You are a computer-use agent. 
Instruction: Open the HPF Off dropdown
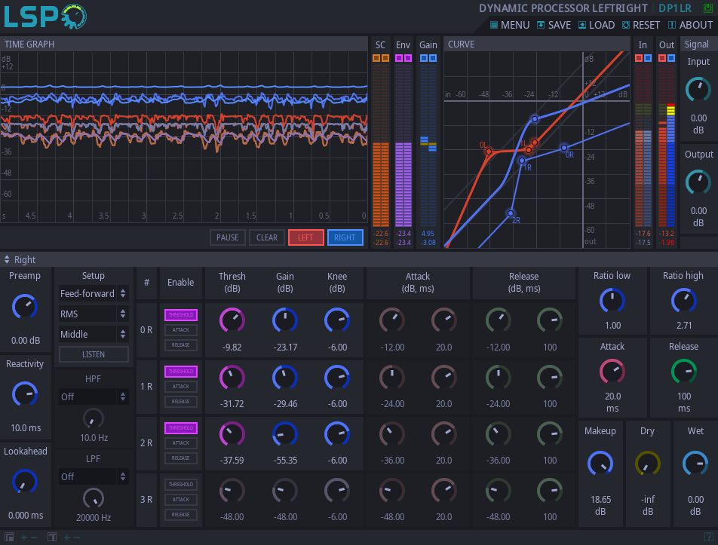[94, 397]
